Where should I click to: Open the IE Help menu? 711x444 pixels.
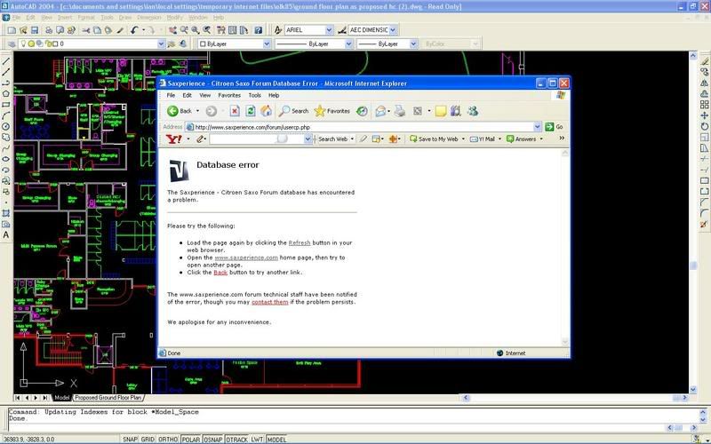click(274, 95)
